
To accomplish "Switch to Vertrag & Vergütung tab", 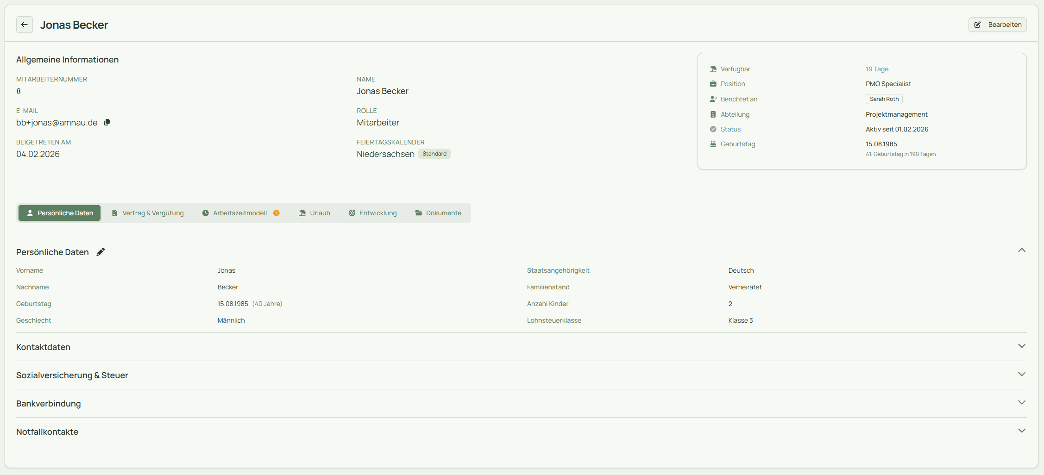I will [x=148, y=213].
